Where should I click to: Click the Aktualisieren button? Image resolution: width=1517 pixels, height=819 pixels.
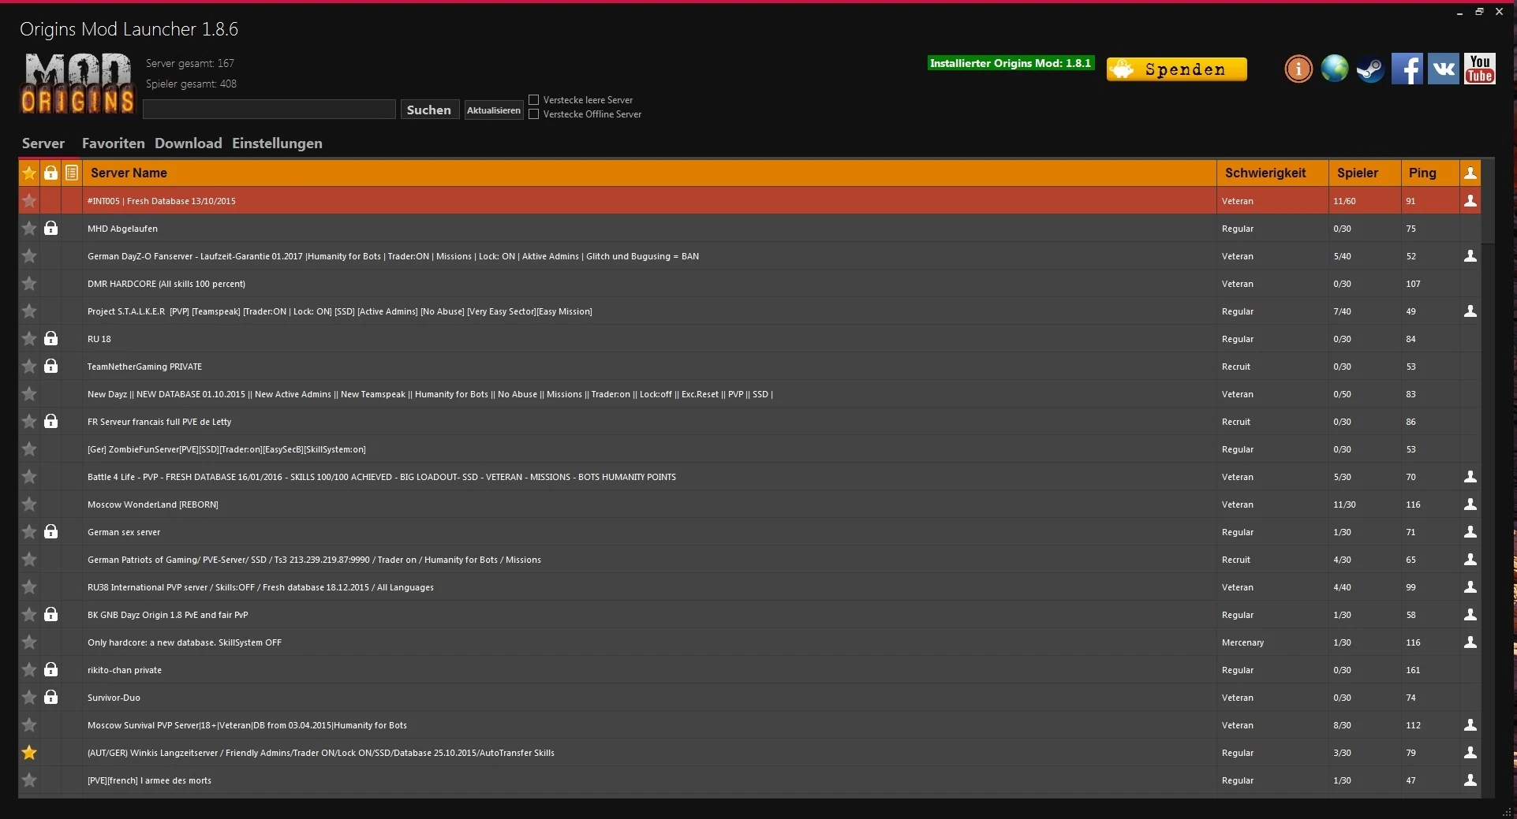(494, 110)
